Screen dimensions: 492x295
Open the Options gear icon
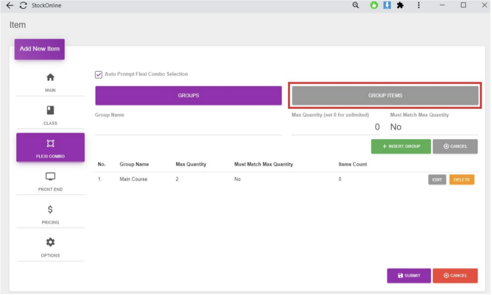pos(50,243)
